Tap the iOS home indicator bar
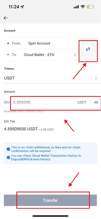The height and width of the screenshot is (219, 101). [x=50, y=216]
